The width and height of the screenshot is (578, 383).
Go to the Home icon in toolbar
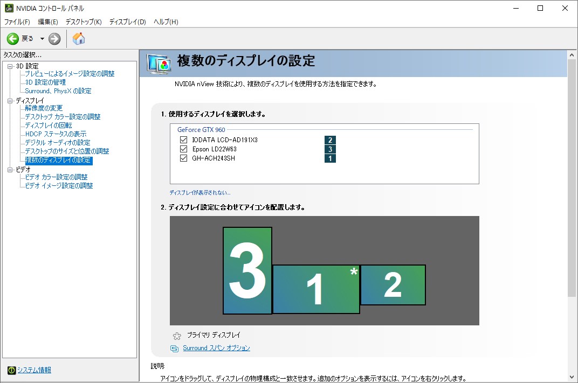click(x=79, y=38)
